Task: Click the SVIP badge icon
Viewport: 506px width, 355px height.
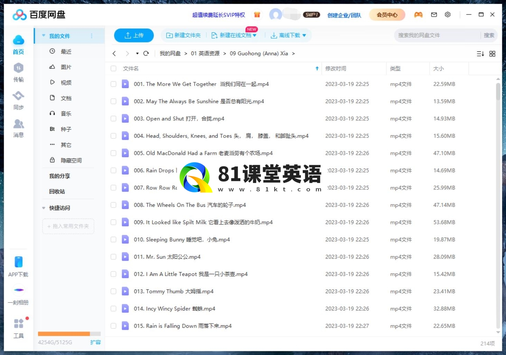Action: (311, 15)
